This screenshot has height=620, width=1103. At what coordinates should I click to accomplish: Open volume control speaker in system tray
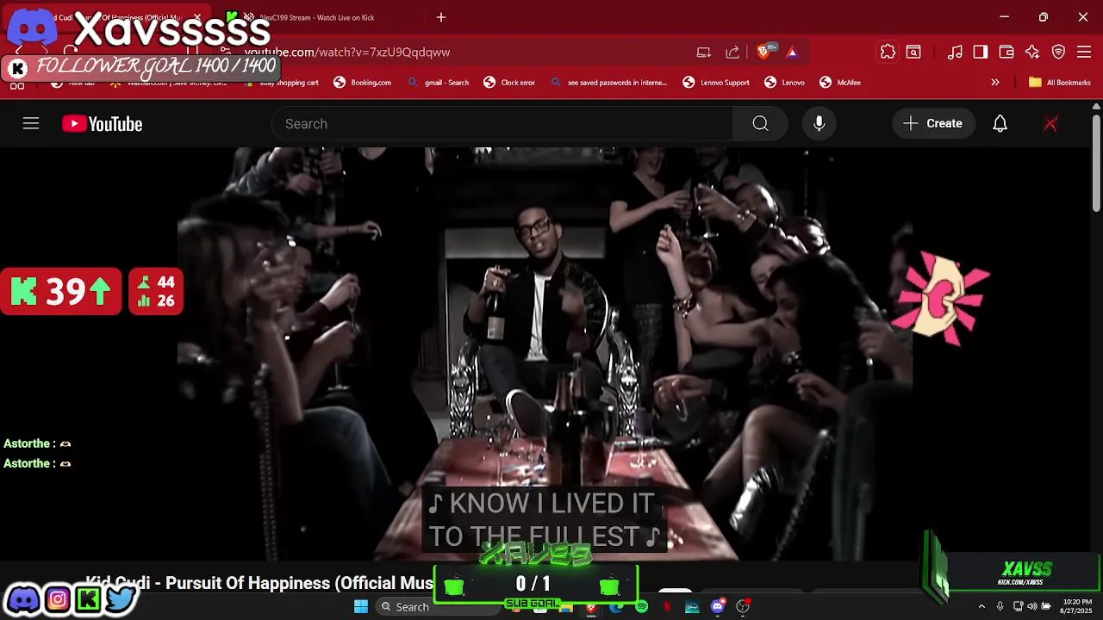pos(1031,607)
